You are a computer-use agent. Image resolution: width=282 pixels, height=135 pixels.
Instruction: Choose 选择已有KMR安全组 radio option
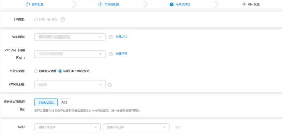[x=60, y=71]
